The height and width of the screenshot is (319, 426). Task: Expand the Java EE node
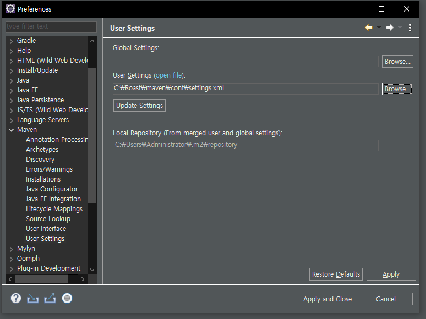11,91
